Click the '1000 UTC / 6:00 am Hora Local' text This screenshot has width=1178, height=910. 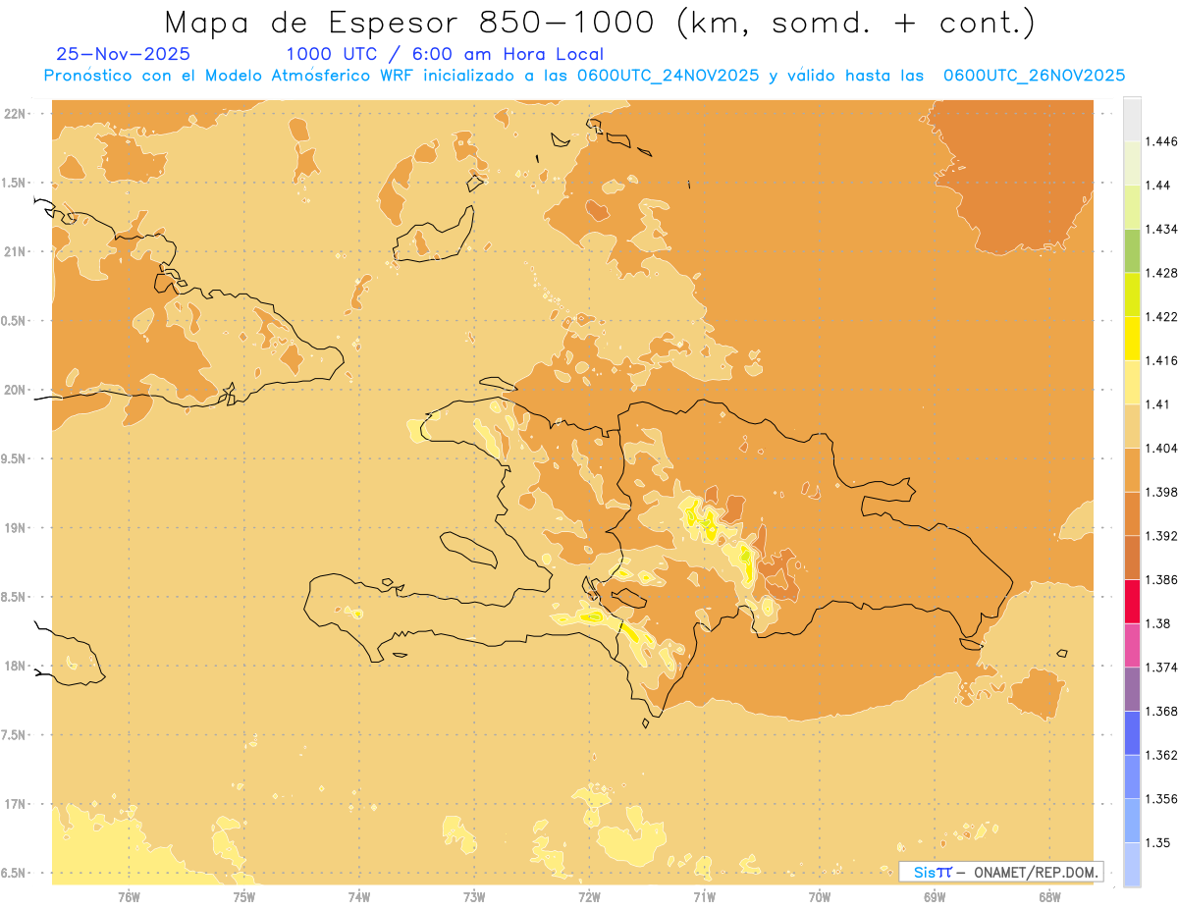[x=445, y=55]
